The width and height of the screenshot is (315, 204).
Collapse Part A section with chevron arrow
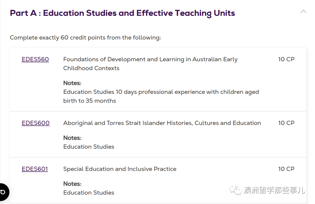pyautogui.click(x=303, y=12)
